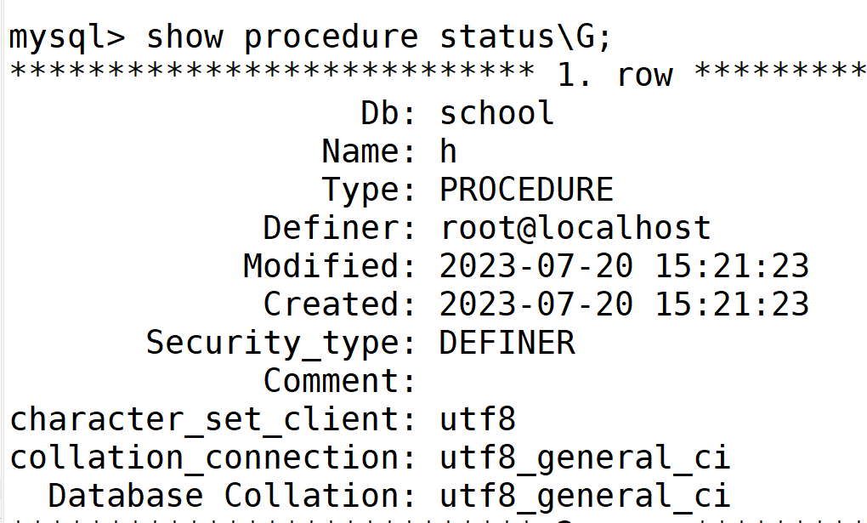Click the mysql> prompt text
The image size is (867, 523).
coord(68,37)
